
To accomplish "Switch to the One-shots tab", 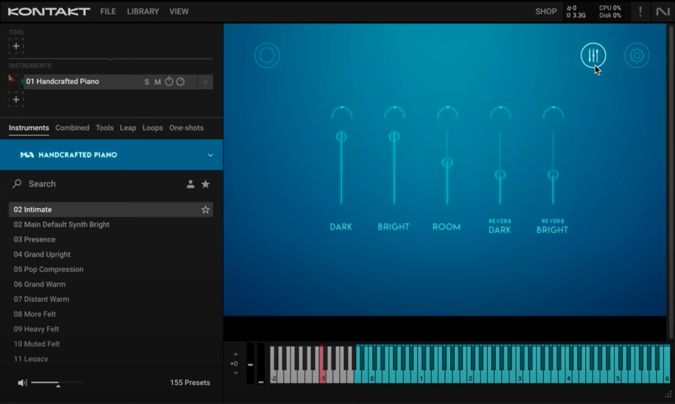I will coord(187,128).
